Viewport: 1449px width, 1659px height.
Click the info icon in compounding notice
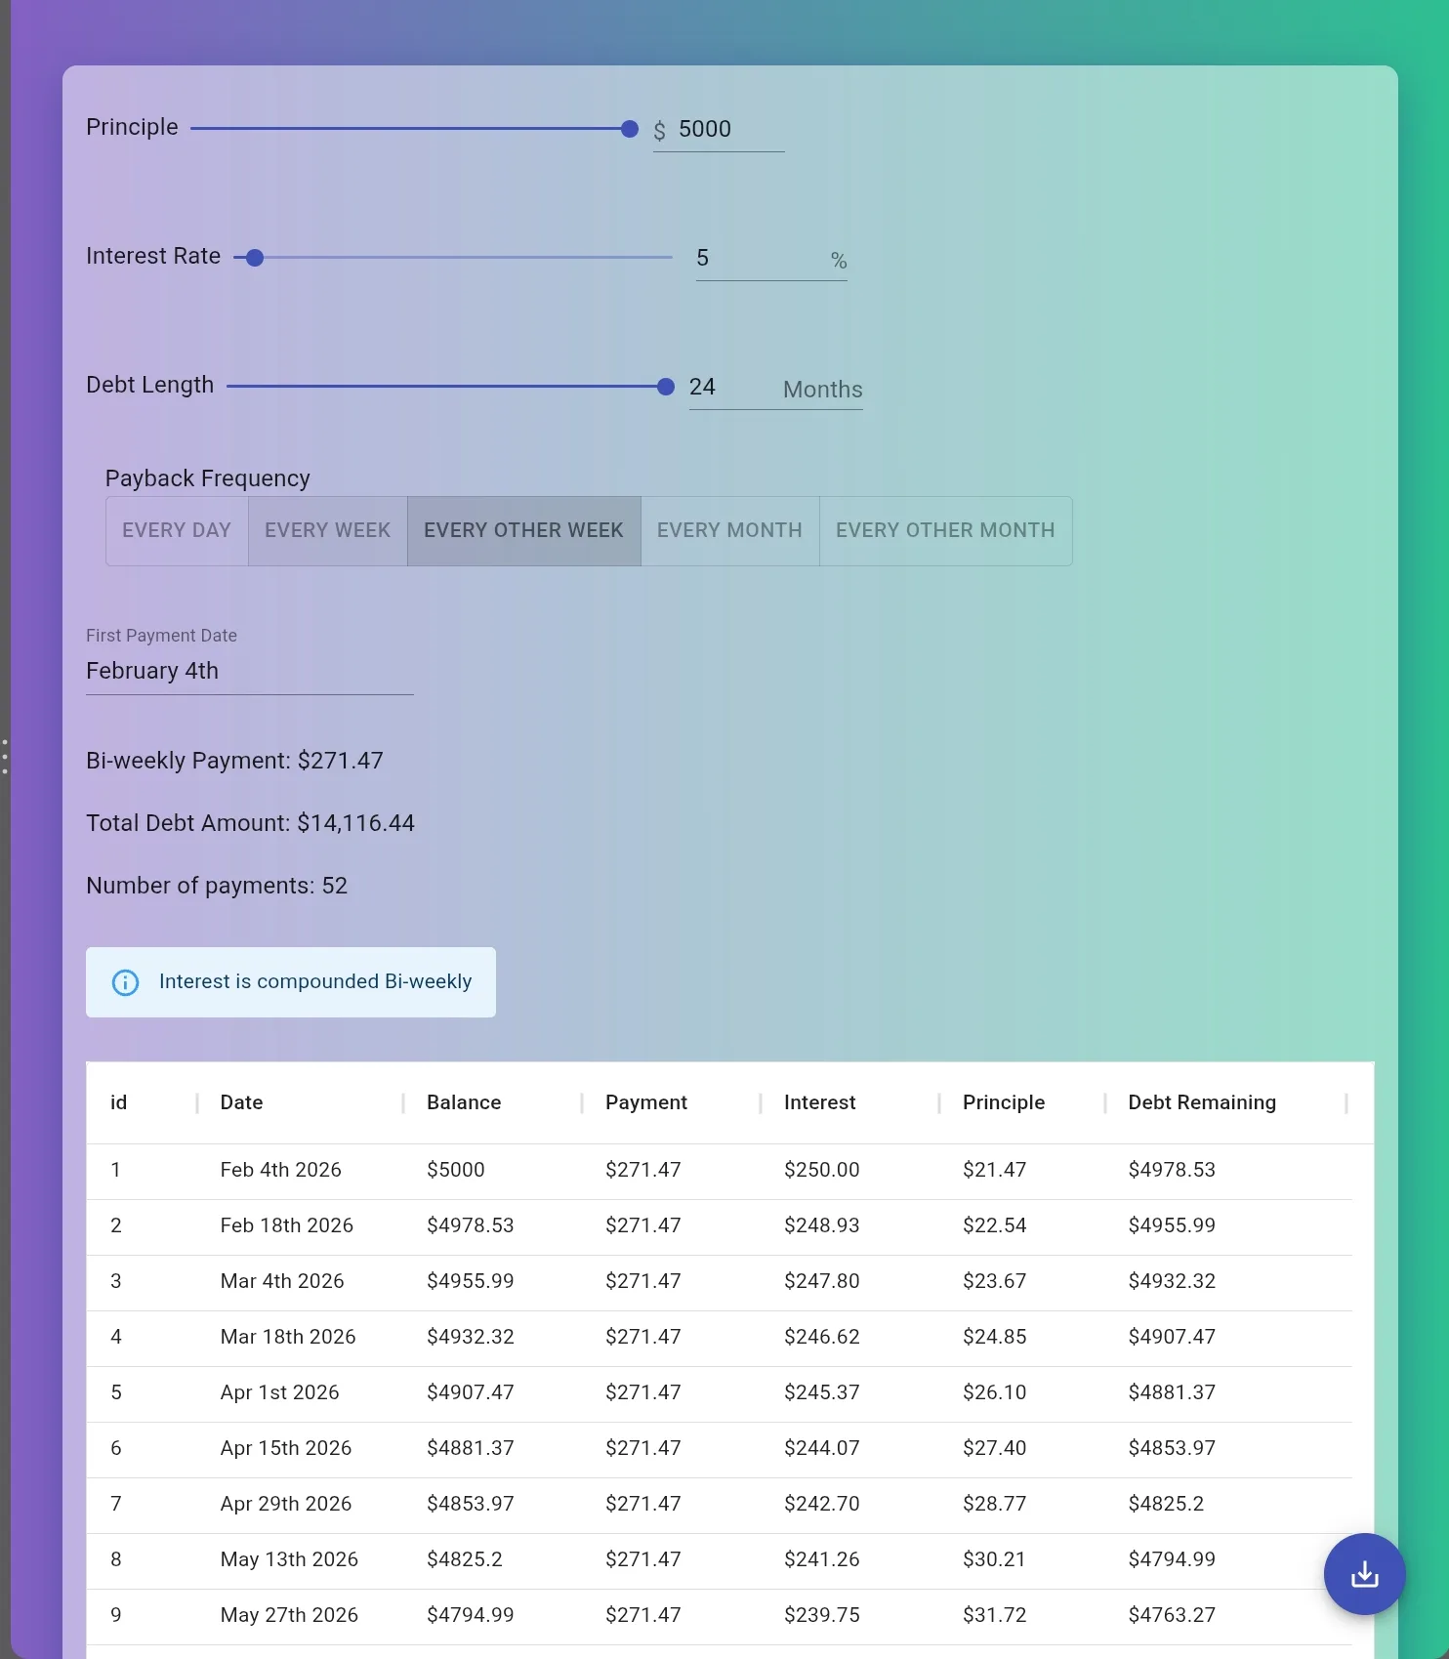click(x=125, y=982)
